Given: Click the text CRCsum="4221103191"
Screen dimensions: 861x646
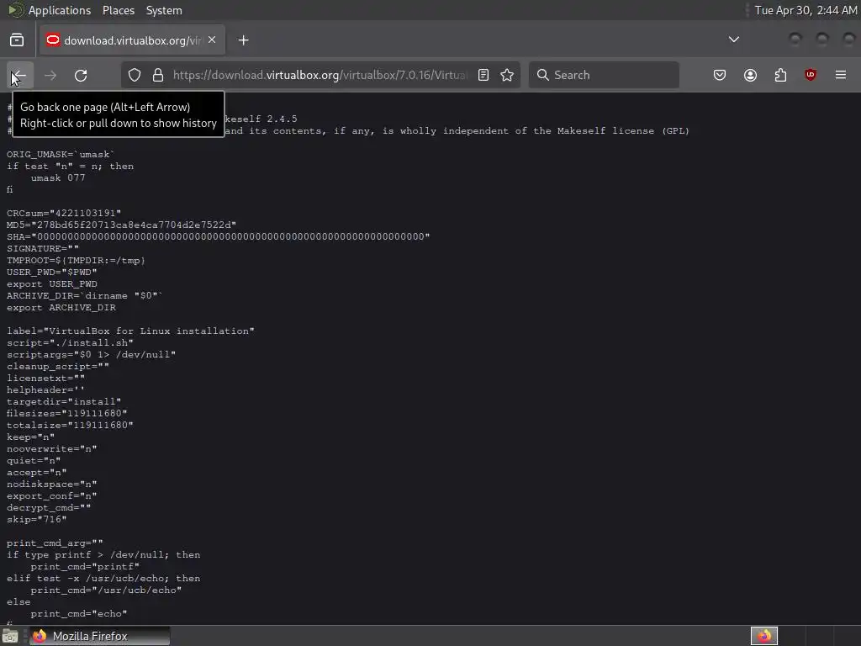Looking at the screenshot, I should [x=64, y=213].
